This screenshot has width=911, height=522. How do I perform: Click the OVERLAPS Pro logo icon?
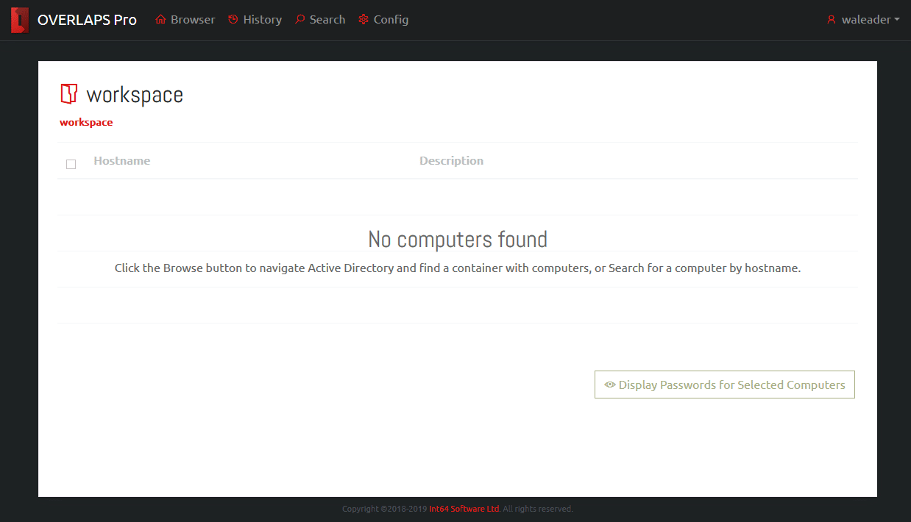(x=20, y=20)
